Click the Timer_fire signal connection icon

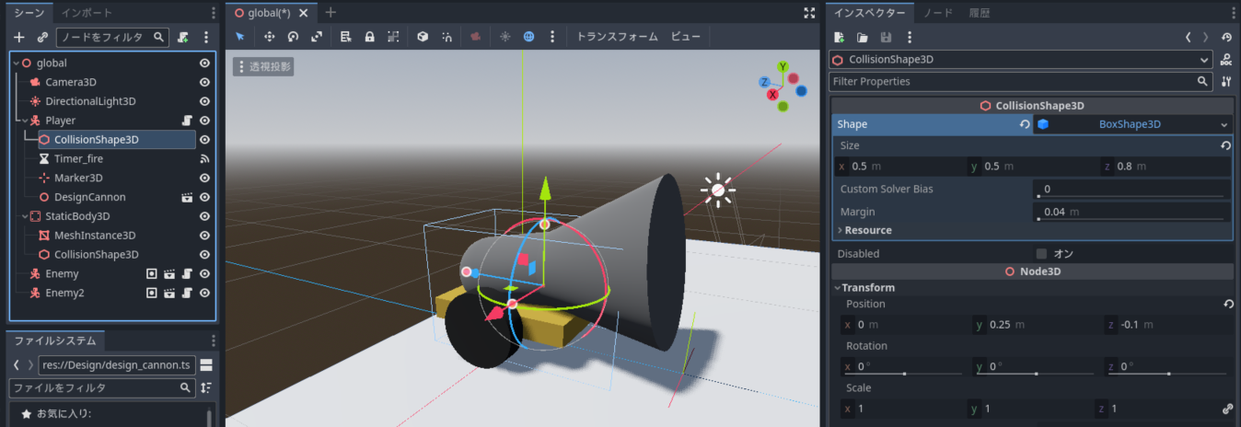point(204,159)
